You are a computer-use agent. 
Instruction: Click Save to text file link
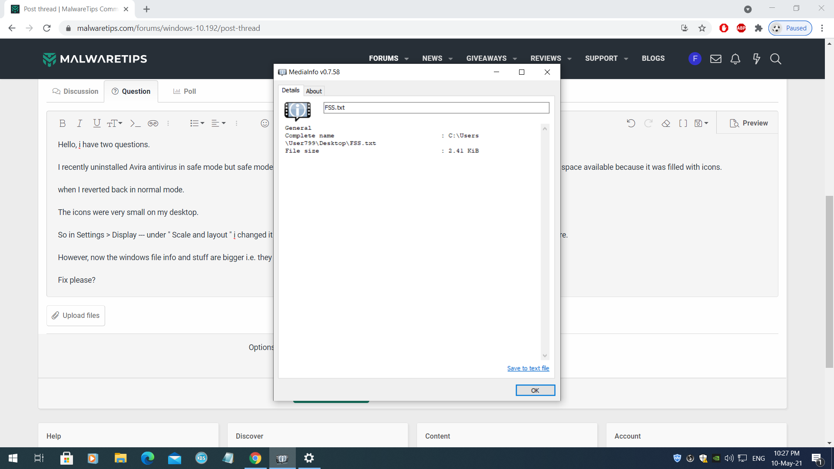(x=528, y=368)
